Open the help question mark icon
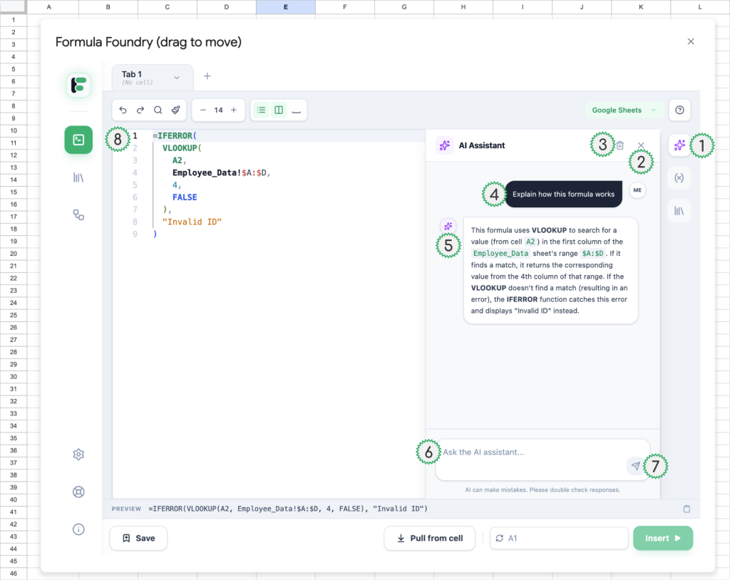Image resolution: width=730 pixels, height=580 pixels. (x=679, y=110)
